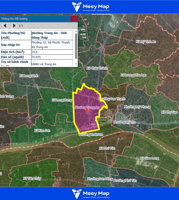Select Phường Đạo Thạnh area on map
179x200 pixels.
point(112,99)
